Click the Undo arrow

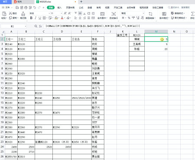(x=35, y=7)
